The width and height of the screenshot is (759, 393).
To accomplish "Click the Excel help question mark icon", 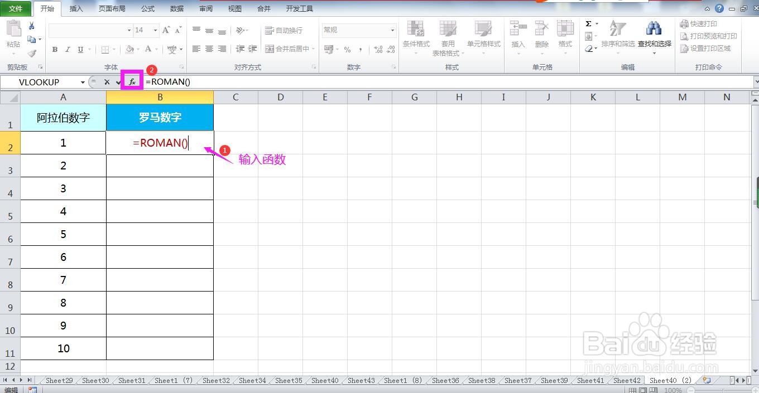I will coord(719,8).
